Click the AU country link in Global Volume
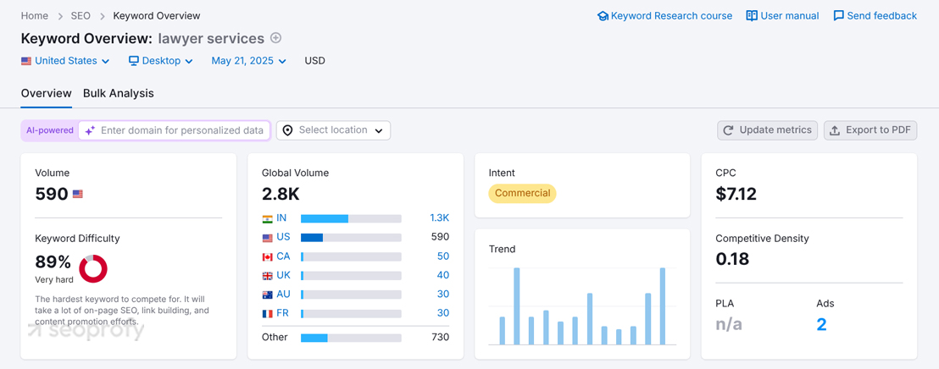This screenshot has height=369, width=939. coord(283,295)
